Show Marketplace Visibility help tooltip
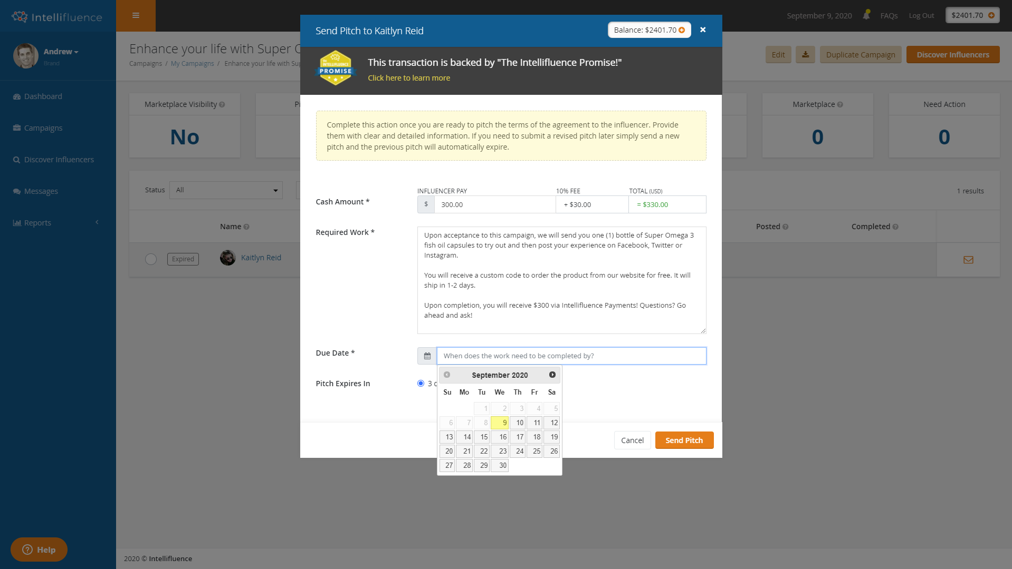This screenshot has width=1012, height=569. click(222, 105)
